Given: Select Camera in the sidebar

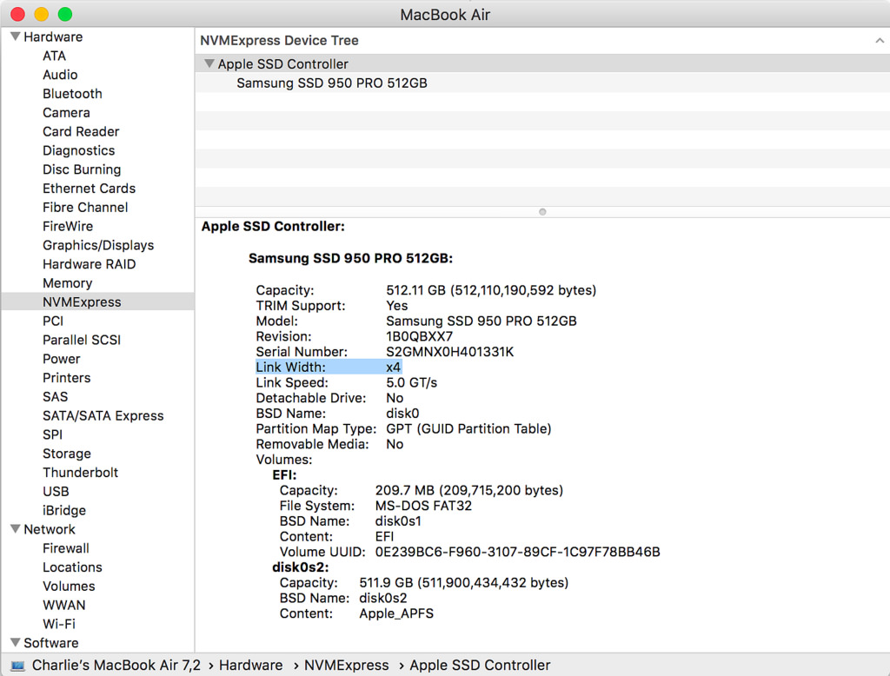Looking at the screenshot, I should tap(66, 112).
